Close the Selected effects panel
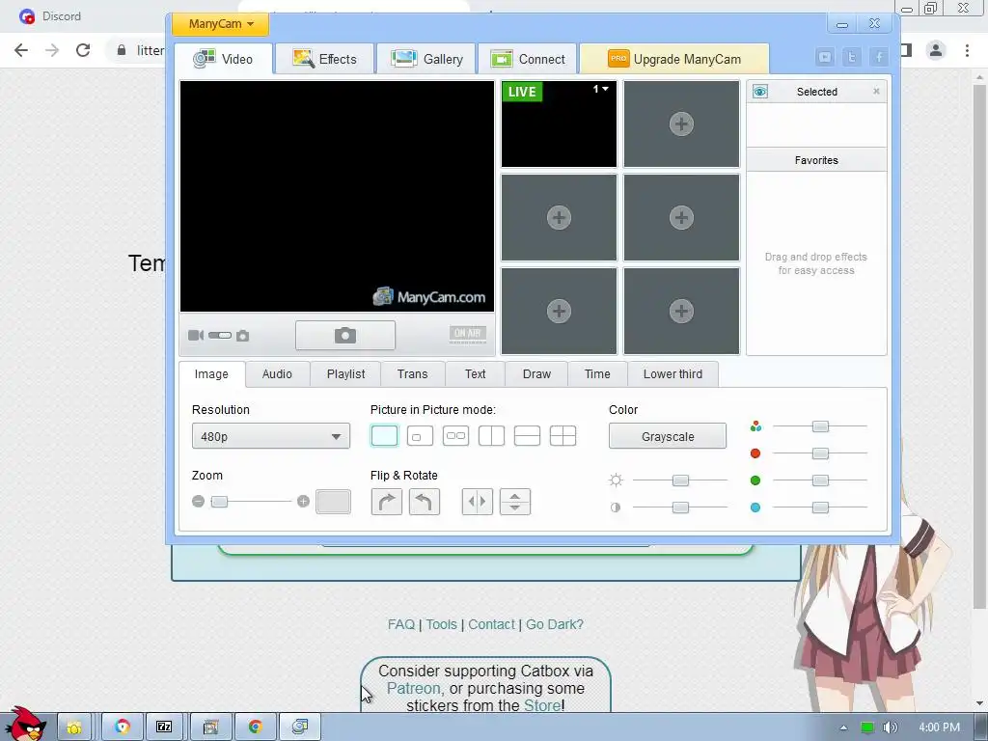988x741 pixels. [x=876, y=92]
